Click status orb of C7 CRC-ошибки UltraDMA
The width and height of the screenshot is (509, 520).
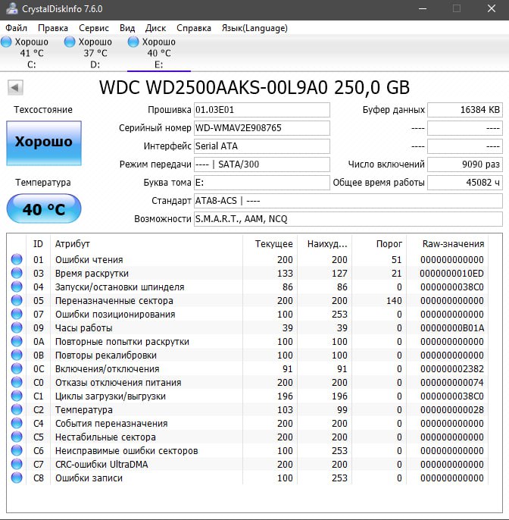coord(17,464)
